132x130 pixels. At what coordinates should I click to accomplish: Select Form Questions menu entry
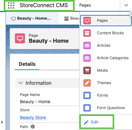[x=106, y=108]
